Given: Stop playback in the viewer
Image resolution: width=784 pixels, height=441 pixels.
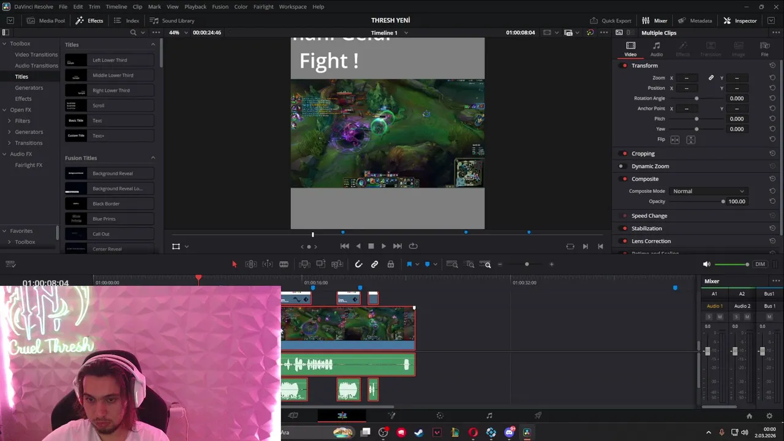Looking at the screenshot, I should (371, 246).
